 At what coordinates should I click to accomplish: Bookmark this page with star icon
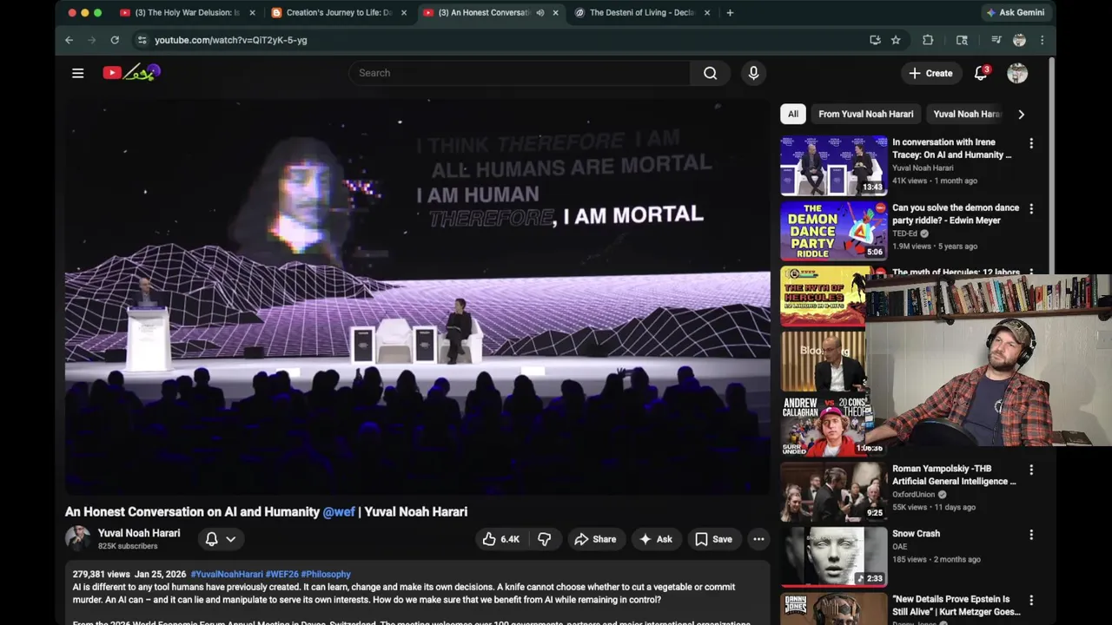click(896, 40)
